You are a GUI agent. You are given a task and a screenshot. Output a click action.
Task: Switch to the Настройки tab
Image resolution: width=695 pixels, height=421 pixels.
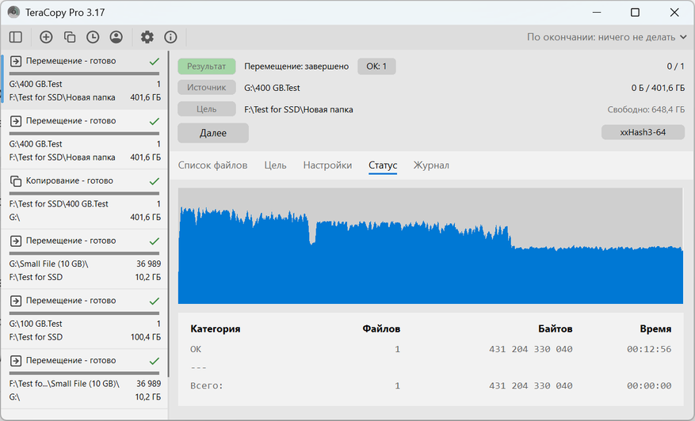(327, 165)
